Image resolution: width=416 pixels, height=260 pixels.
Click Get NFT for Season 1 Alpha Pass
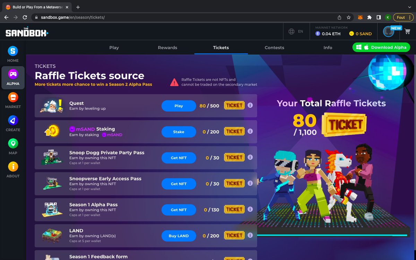pyautogui.click(x=179, y=210)
